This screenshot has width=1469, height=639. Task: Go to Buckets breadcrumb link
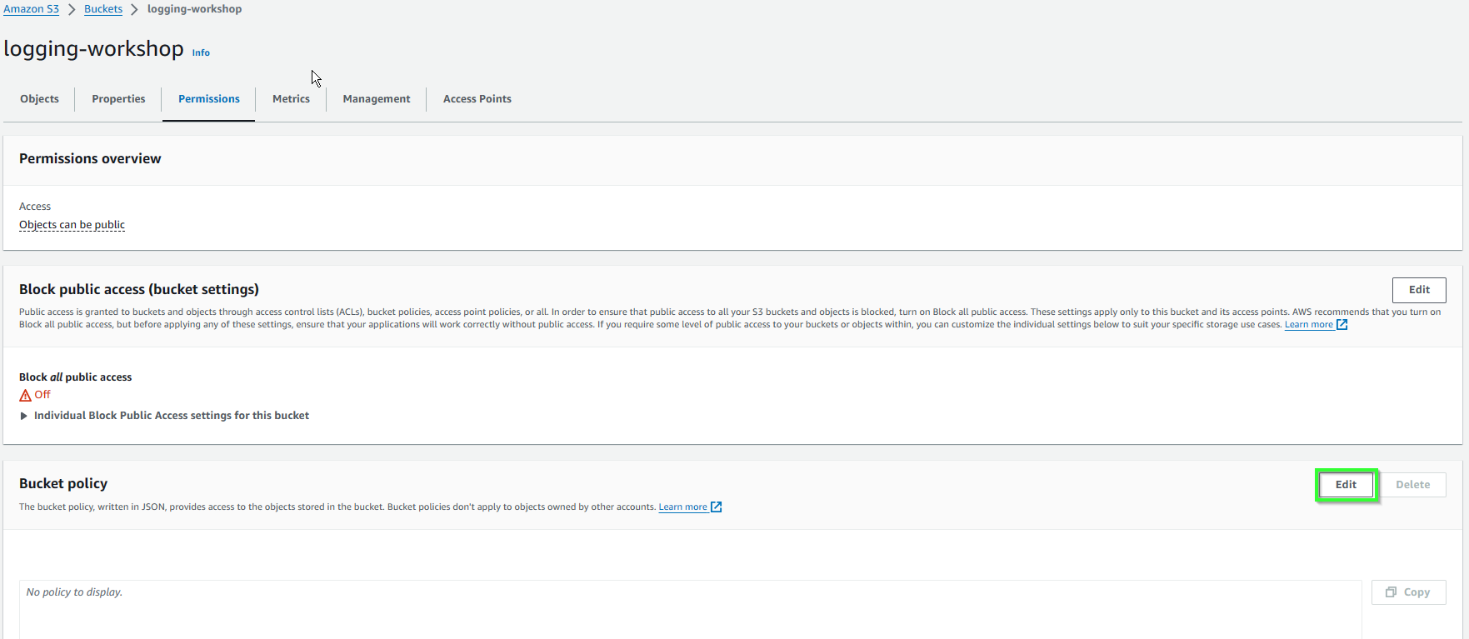[103, 9]
